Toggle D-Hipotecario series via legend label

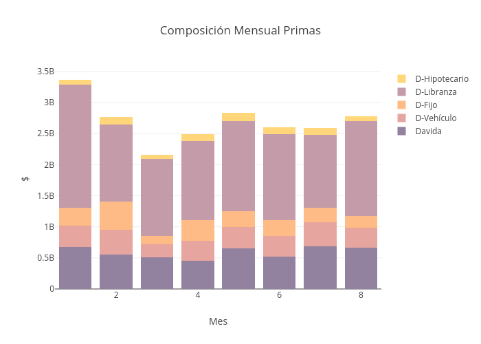441,78
